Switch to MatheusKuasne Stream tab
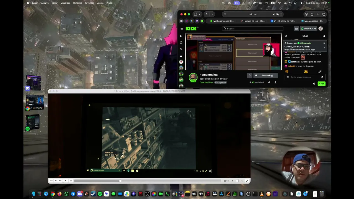The image size is (354, 199). (x=222, y=21)
